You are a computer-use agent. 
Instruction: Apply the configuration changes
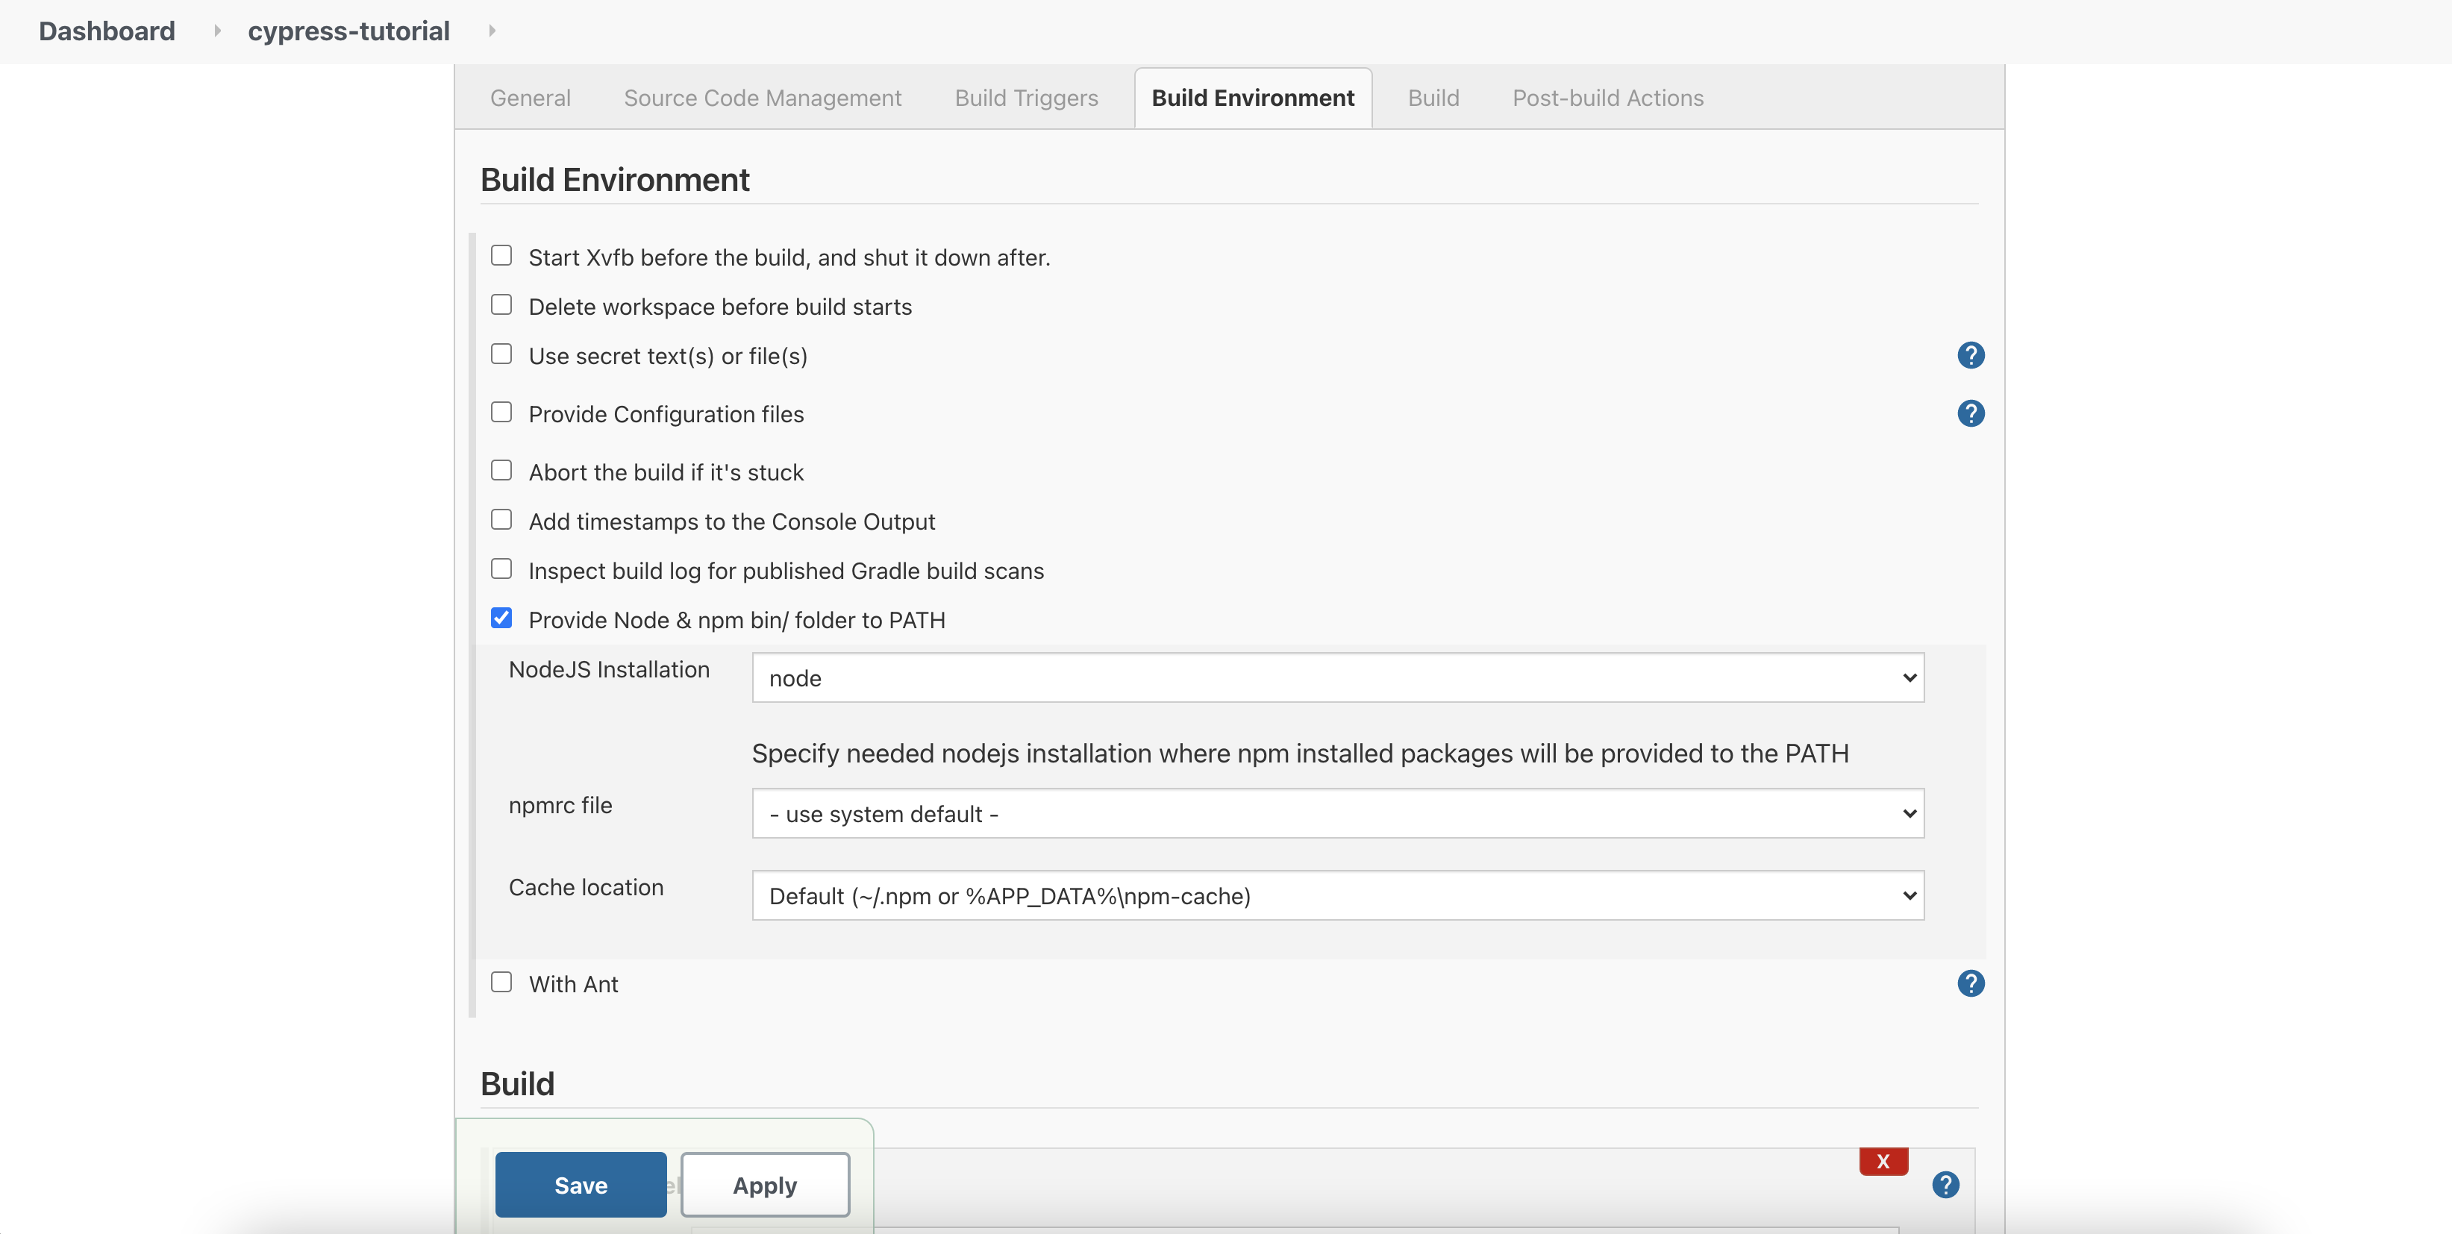click(764, 1185)
